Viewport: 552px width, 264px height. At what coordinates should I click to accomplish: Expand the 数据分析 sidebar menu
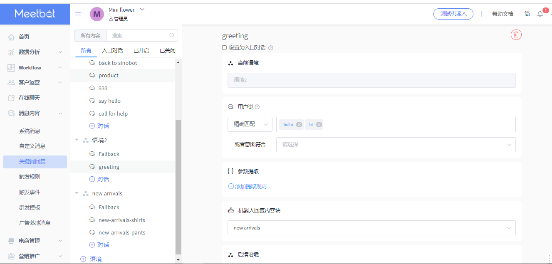click(x=60, y=52)
